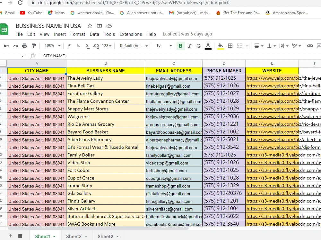The image size is (321, 240).
Task: Open the Get The Free and Pr... bookmark
Action: click(x=238, y=13)
